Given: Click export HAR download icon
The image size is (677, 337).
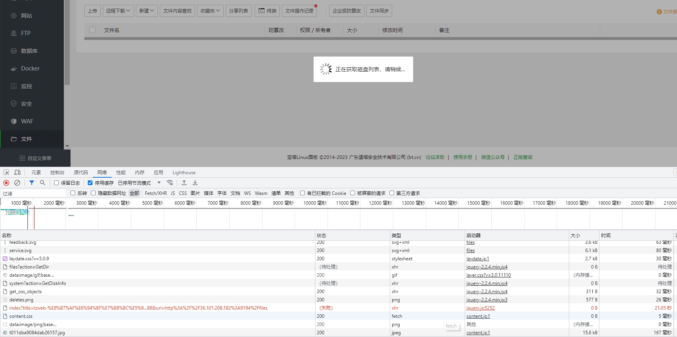Looking at the screenshot, I should point(195,183).
